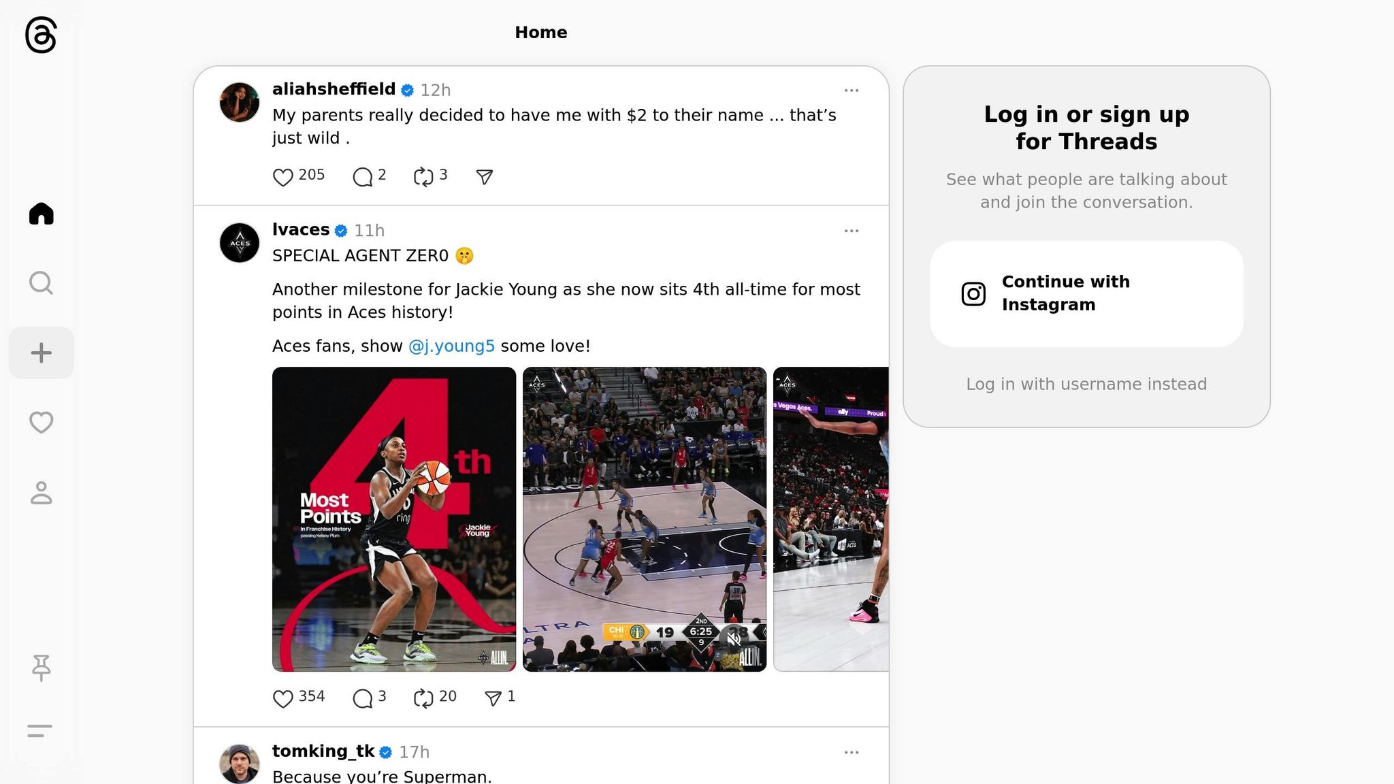The width and height of the screenshot is (1394, 784).
Task: Open more options for tomking_tk post
Action: point(851,752)
